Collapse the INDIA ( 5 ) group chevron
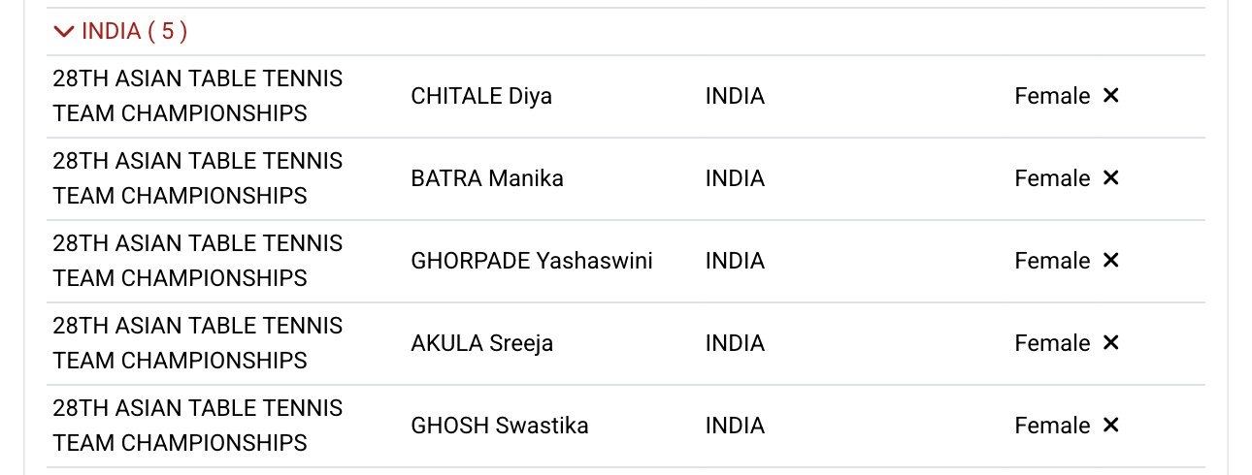 64,32
